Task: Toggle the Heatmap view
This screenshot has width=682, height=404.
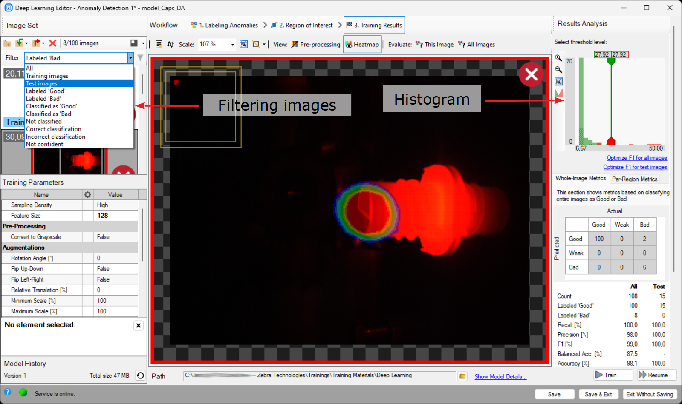Action: (x=362, y=44)
